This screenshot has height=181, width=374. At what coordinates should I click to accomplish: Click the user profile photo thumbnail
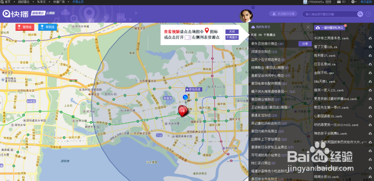pos(246,16)
